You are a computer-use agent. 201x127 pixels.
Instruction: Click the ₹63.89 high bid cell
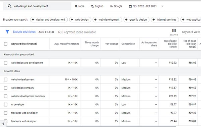point(192,121)
